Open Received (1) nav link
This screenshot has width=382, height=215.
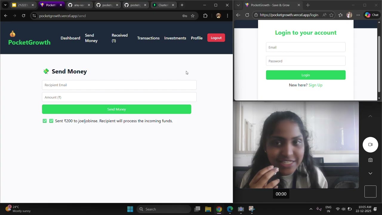click(x=120, y=38)
